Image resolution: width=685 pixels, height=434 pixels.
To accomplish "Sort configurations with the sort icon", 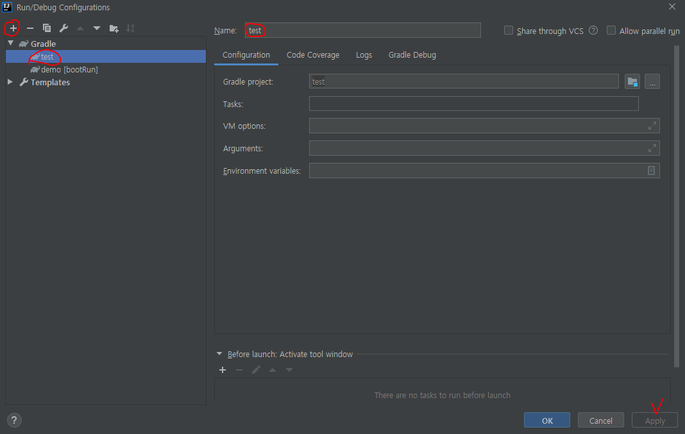I will 130,28.
